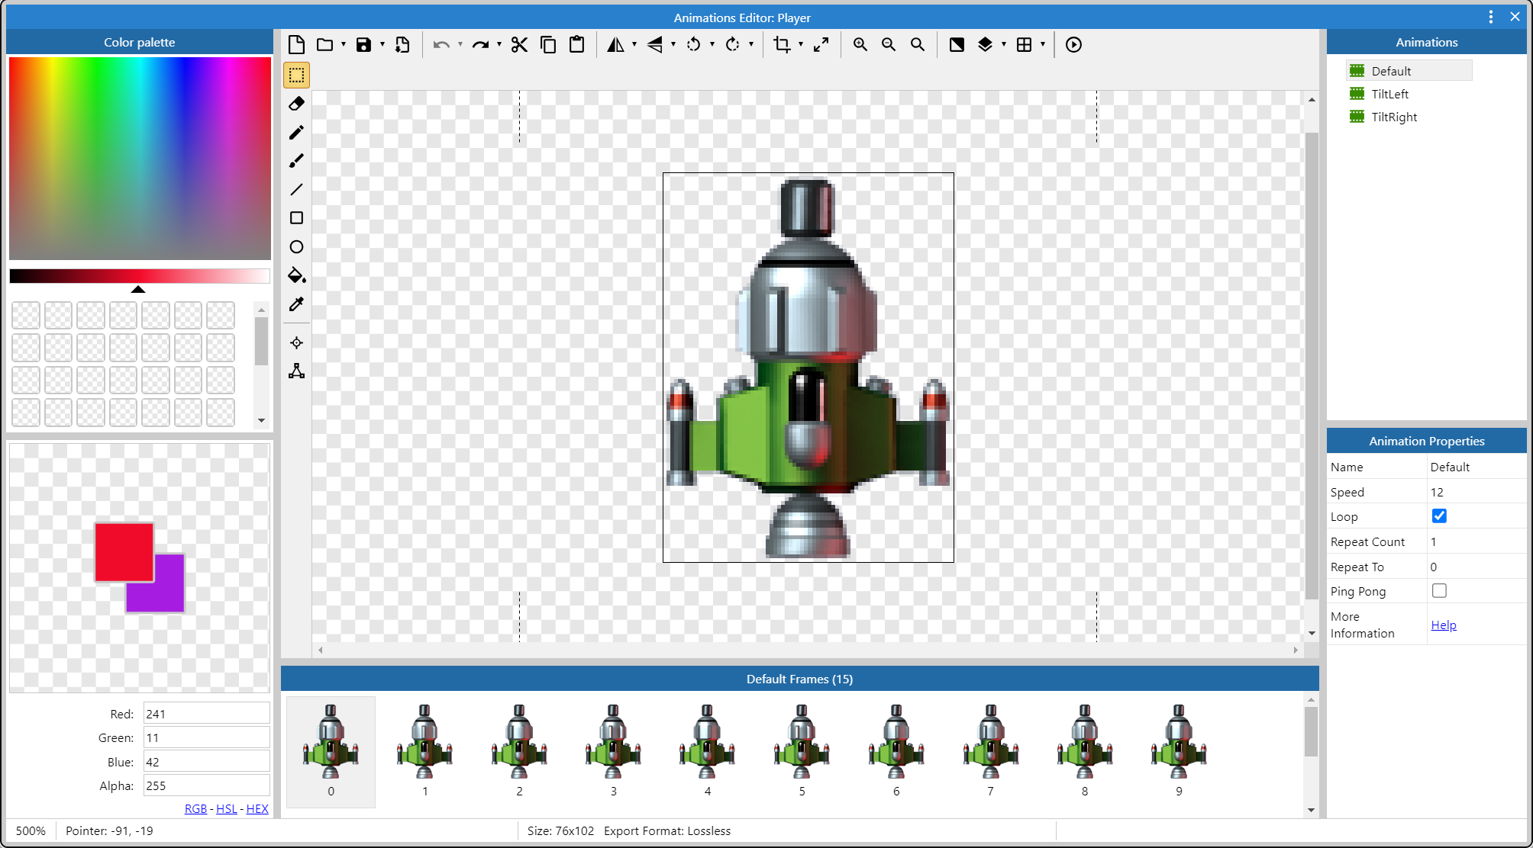Uncheck the Loop checkbox
The height and width of the screenshot is (848, 1533).
[1438, 516]
